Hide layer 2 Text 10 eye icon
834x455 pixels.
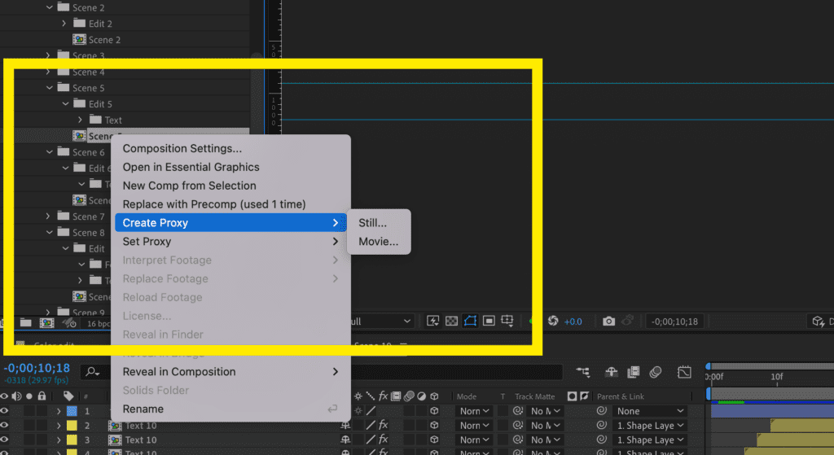(x=4, y=425)
